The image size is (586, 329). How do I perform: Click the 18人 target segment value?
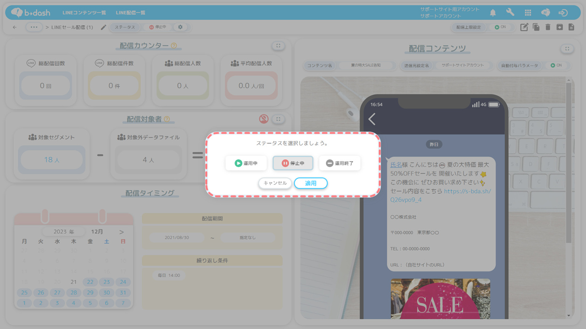pos(51,160)
